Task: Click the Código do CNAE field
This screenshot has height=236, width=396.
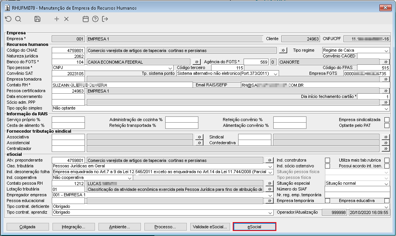Action: (x=68, y=51)
